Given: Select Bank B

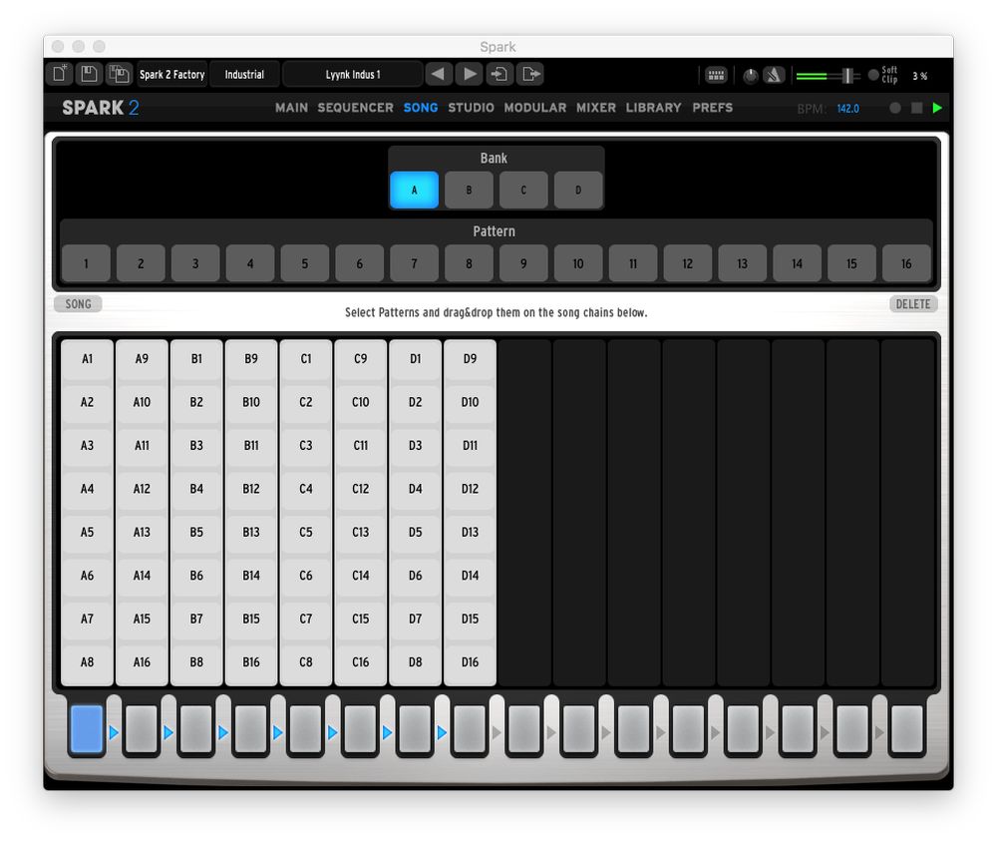Looking at the screenshot, I should pos(469,190).
